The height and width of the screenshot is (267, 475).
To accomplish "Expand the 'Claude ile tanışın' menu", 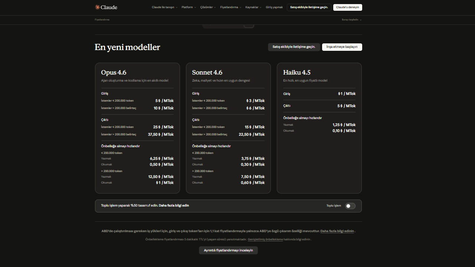I will [x=164, y=7].
